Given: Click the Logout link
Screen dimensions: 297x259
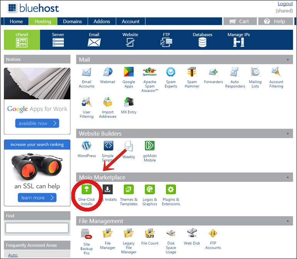Looking at the screenshot, I should click(285, 4).
